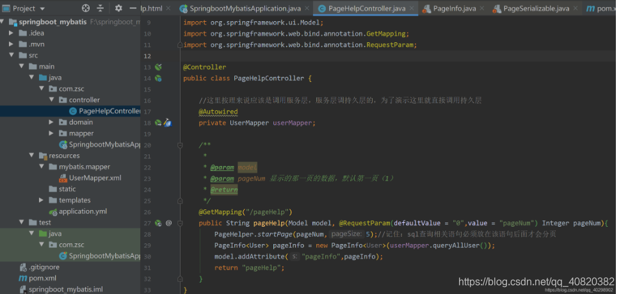Collapse the mybatis.mapper folder
621x294 pixels.
click(41, 167)
